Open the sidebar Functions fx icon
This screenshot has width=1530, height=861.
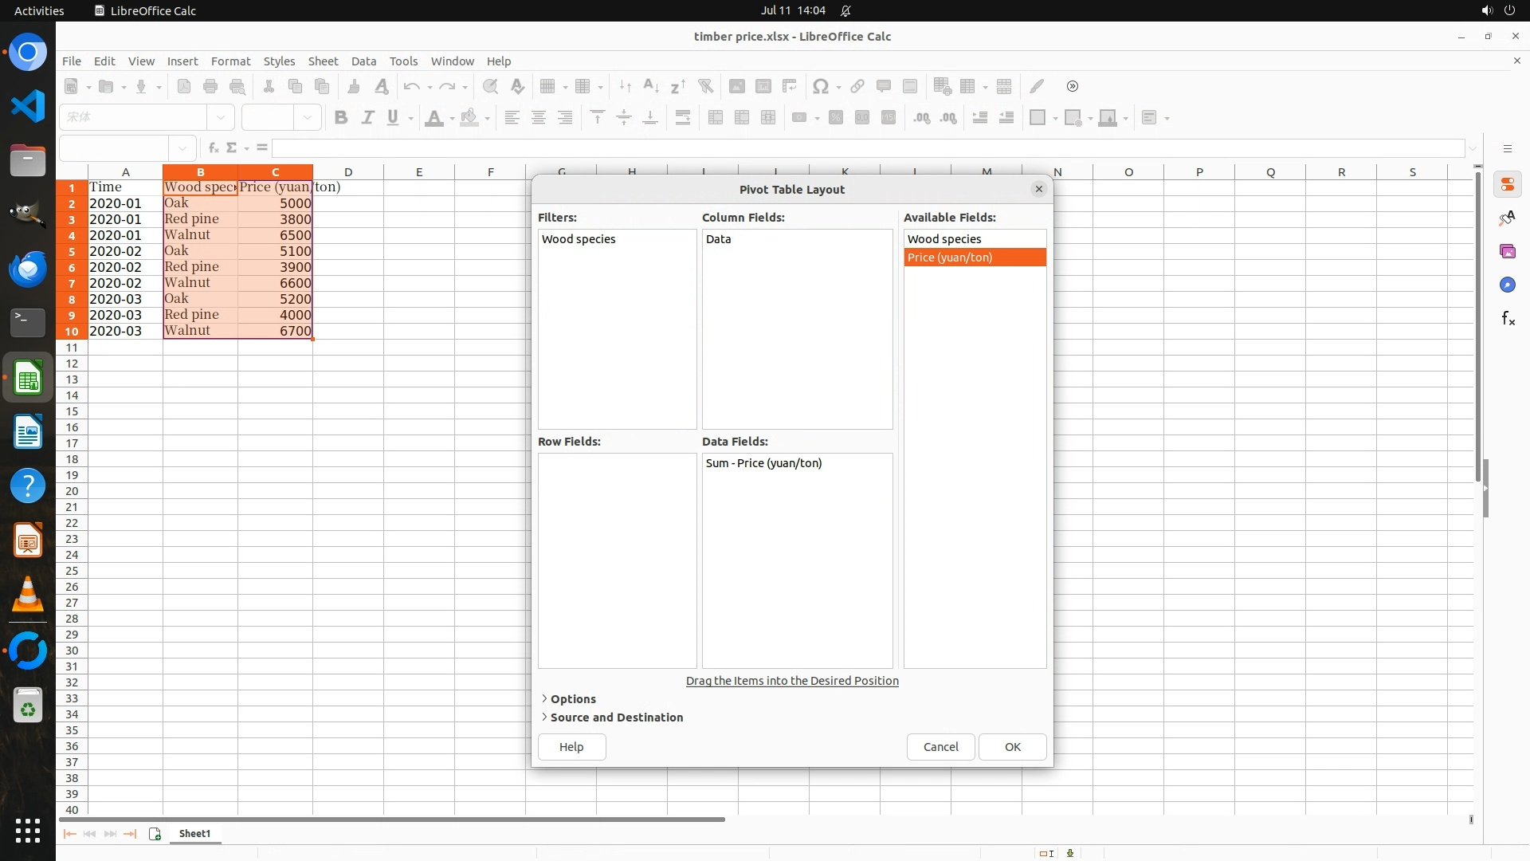pos(1507,319)
